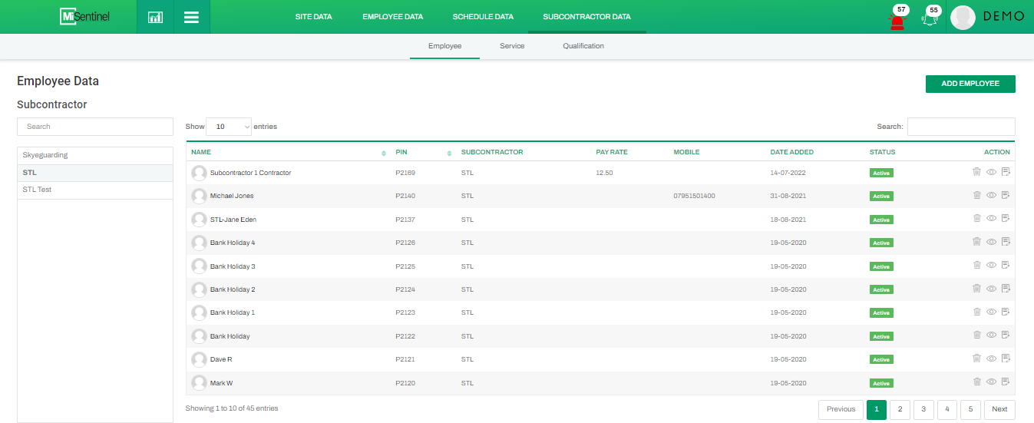View Bank Holiday 4 via eye icon

coord(991,242)
